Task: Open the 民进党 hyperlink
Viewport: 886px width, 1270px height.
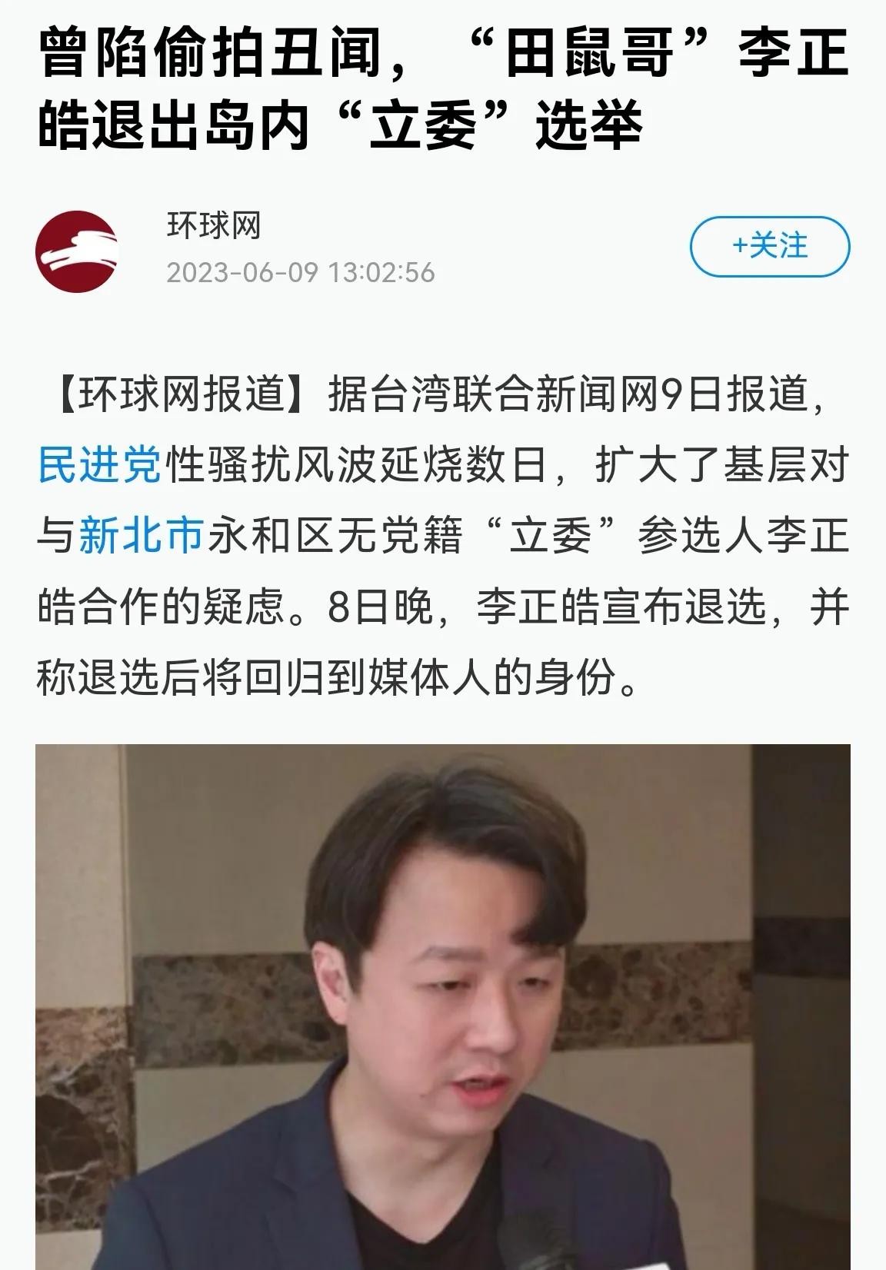Action: click(99, 465)
